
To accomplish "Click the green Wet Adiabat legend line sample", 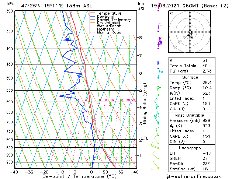I will (x=93, y=26).
